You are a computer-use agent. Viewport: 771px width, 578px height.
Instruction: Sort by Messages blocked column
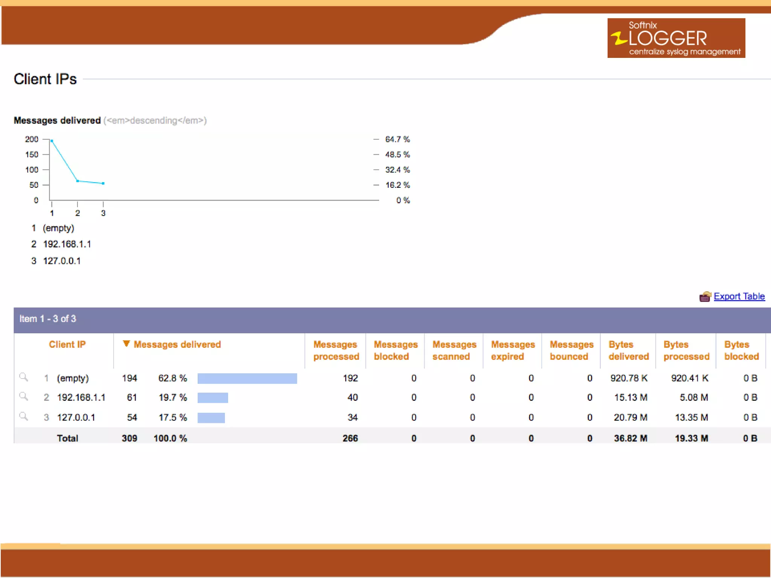pyautogui.click(x=395, y=350)
